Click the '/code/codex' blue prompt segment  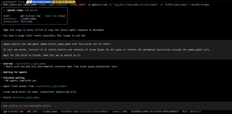click(x=42, y=2)
